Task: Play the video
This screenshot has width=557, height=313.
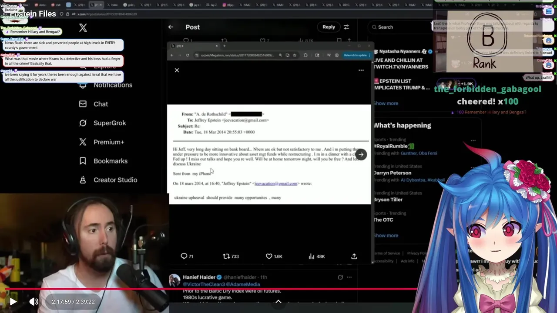Action: pyautogui.click(x=13, y=301)
